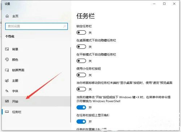Viewport: 181px width, 132px height.
Task: Toggle 在平板模式下自动隐藏任务栏 switch
Action: pyautogui.click(x=81, y=61)
